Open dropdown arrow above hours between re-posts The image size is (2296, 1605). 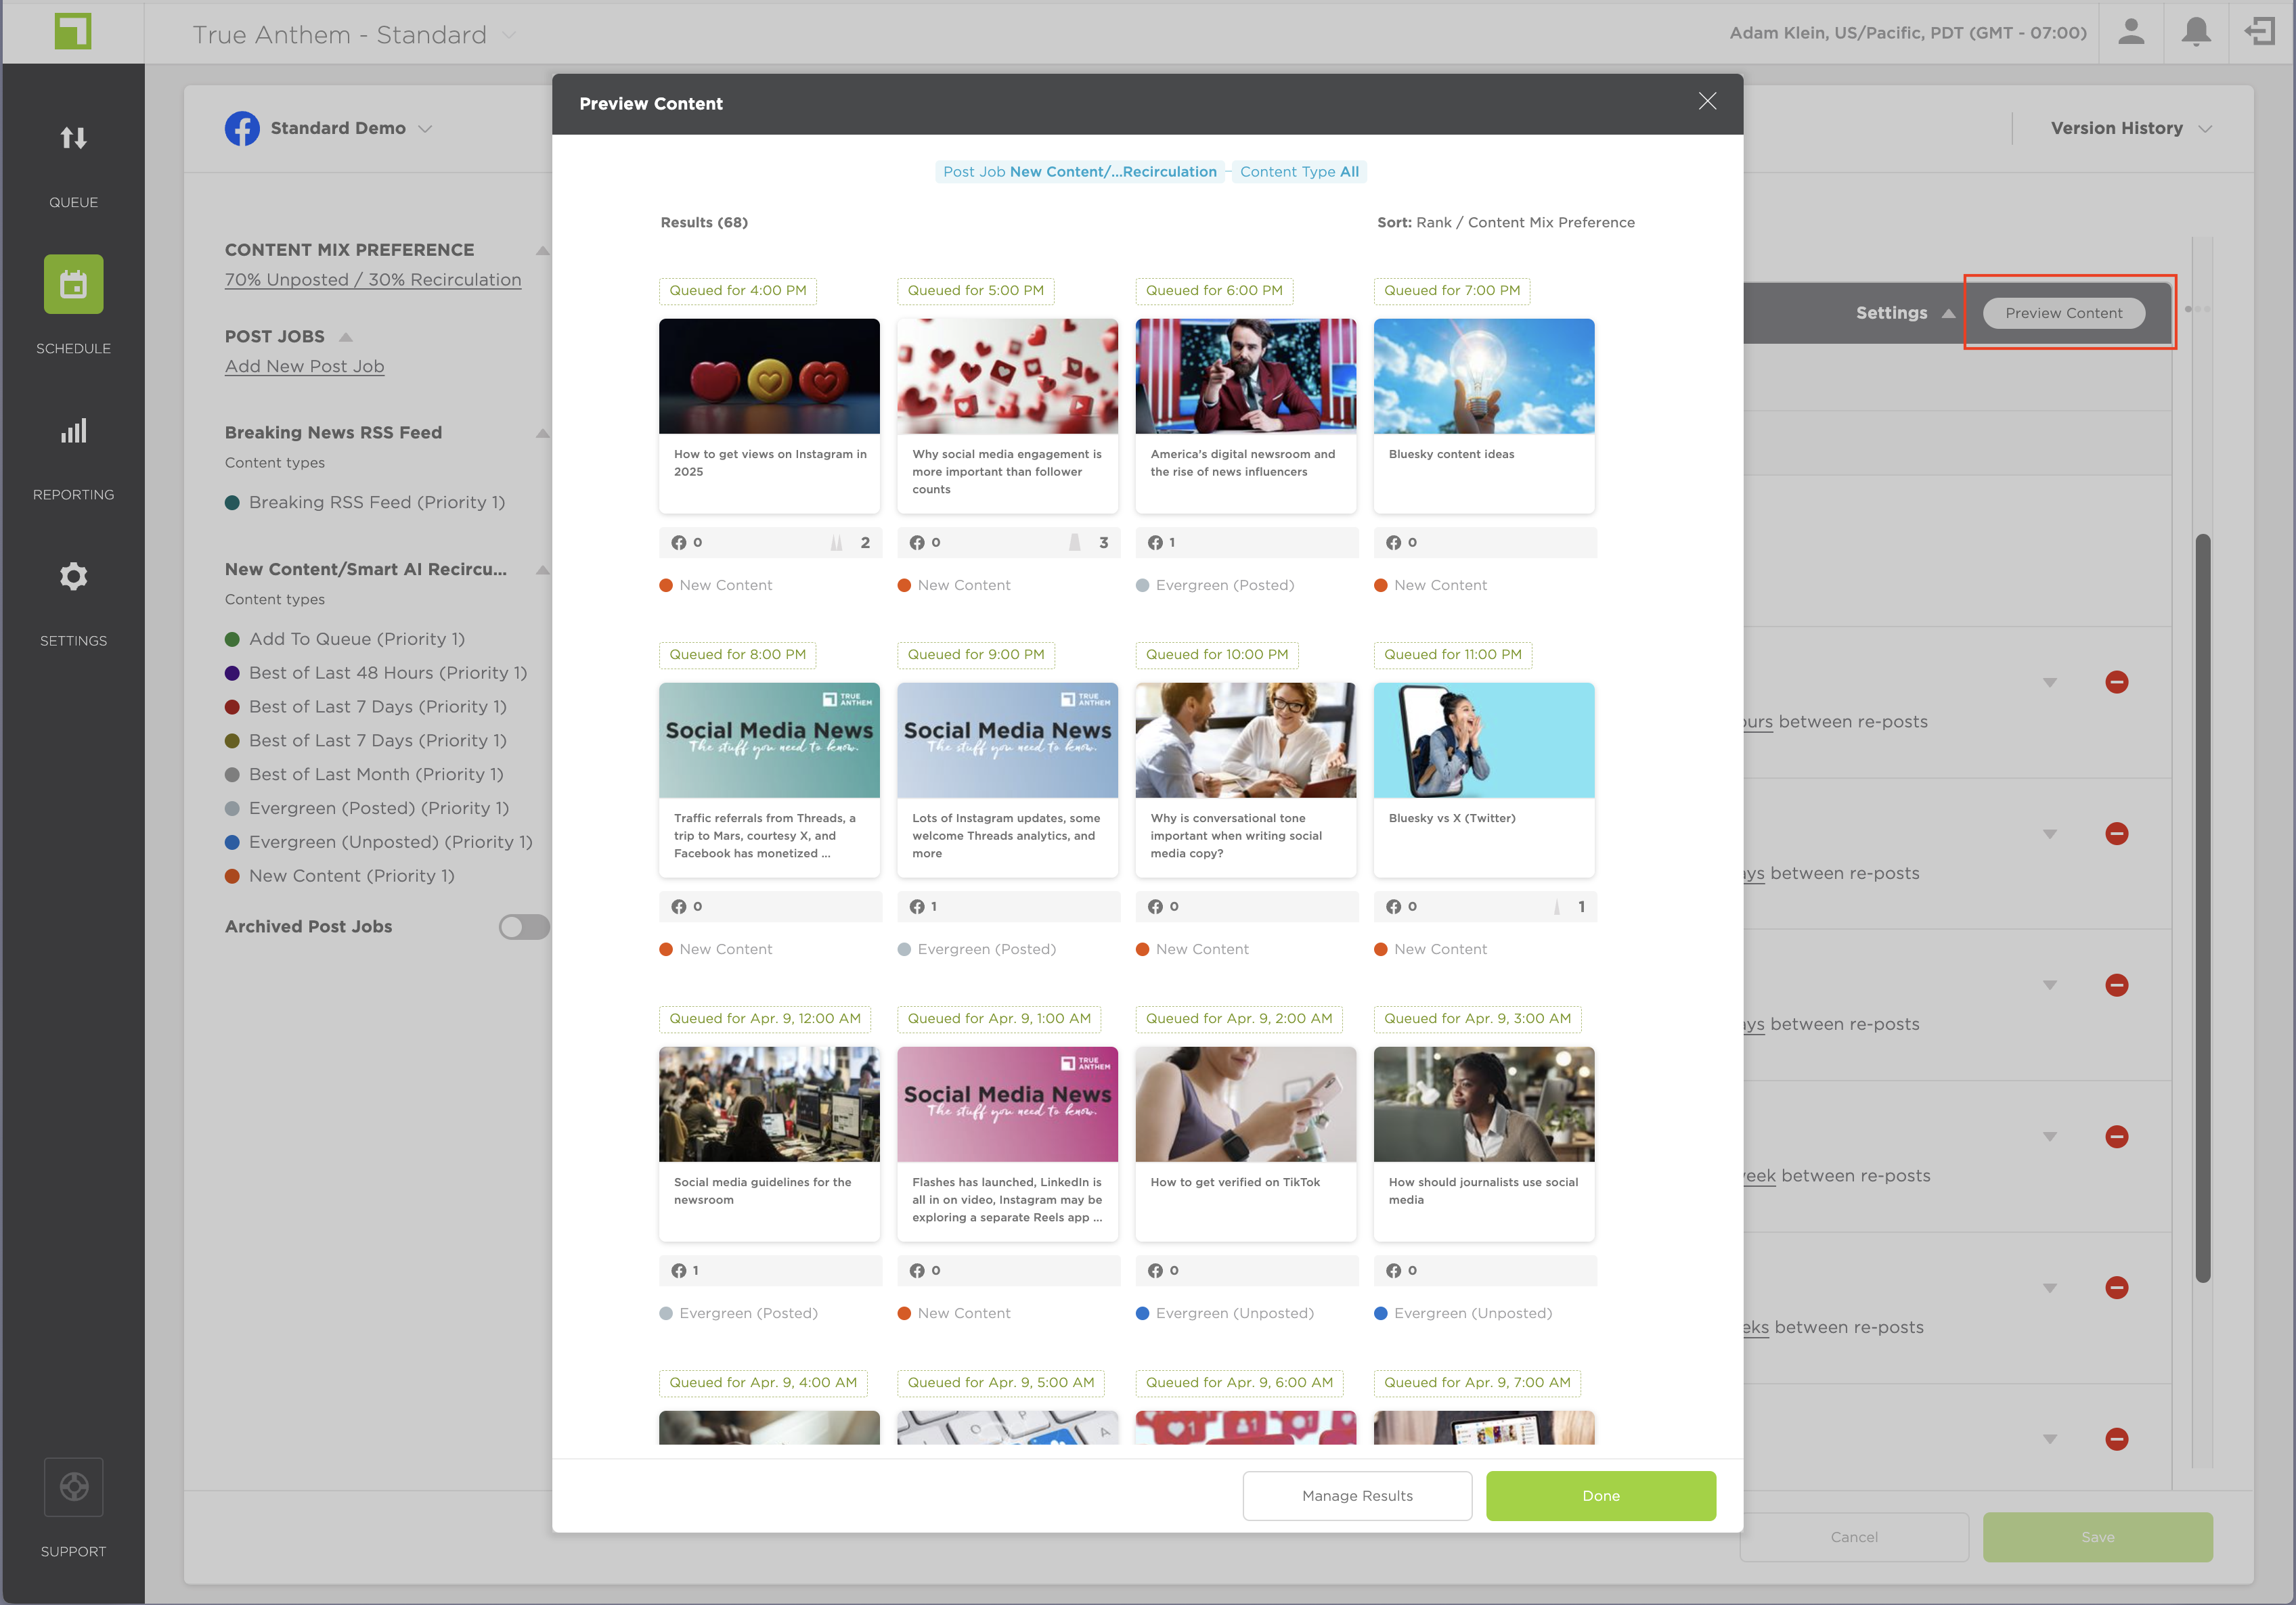(2050, 683)
